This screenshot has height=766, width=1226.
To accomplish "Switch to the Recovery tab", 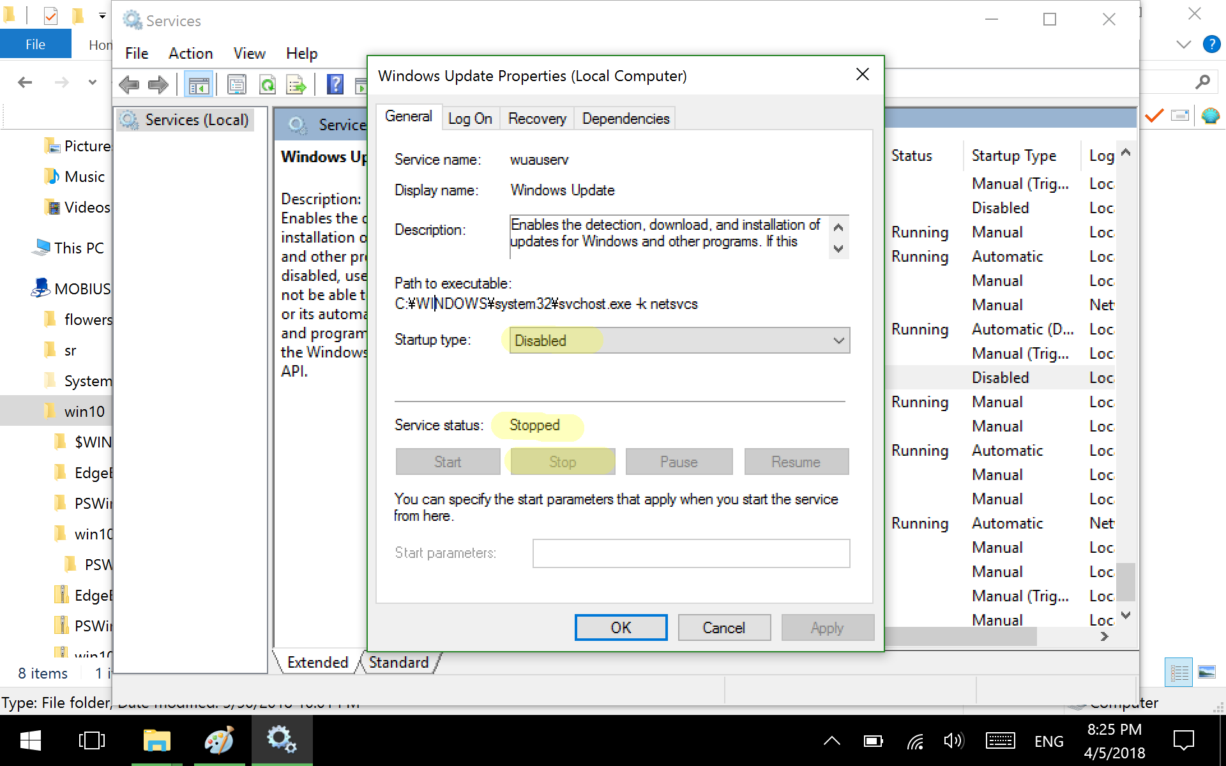I will point(536,118).
